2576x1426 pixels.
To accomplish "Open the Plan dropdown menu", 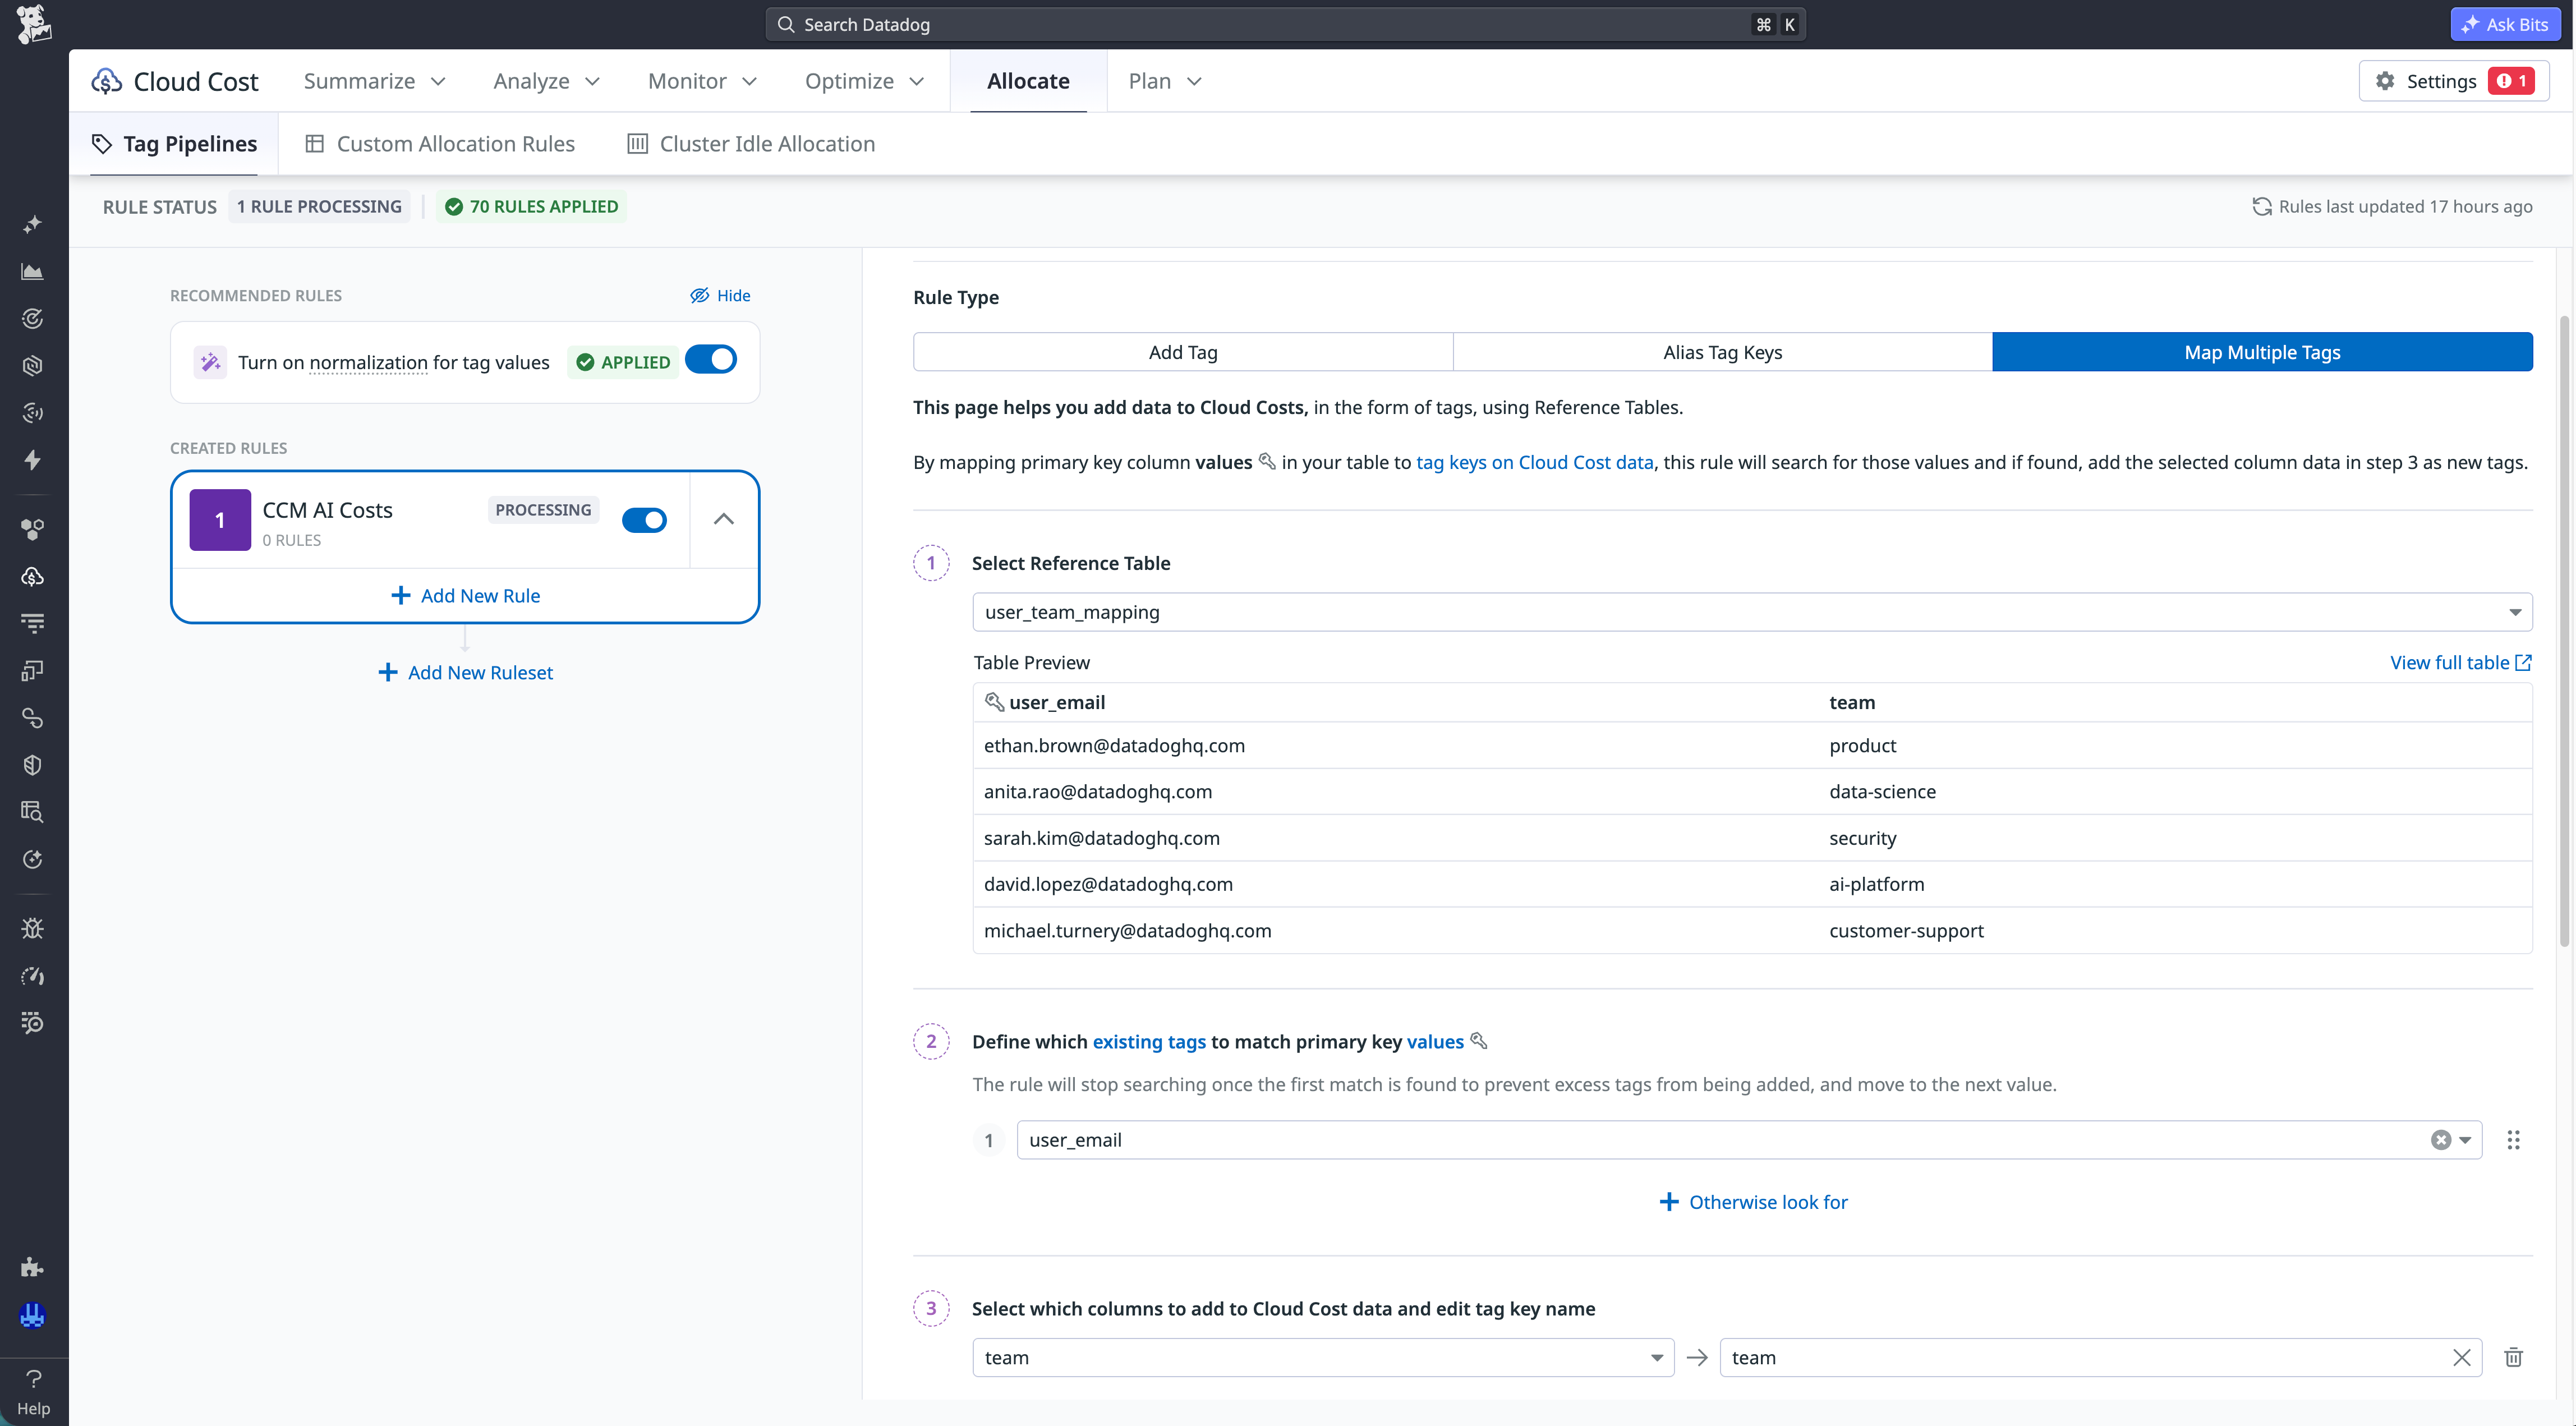I will pos(1164,81).
